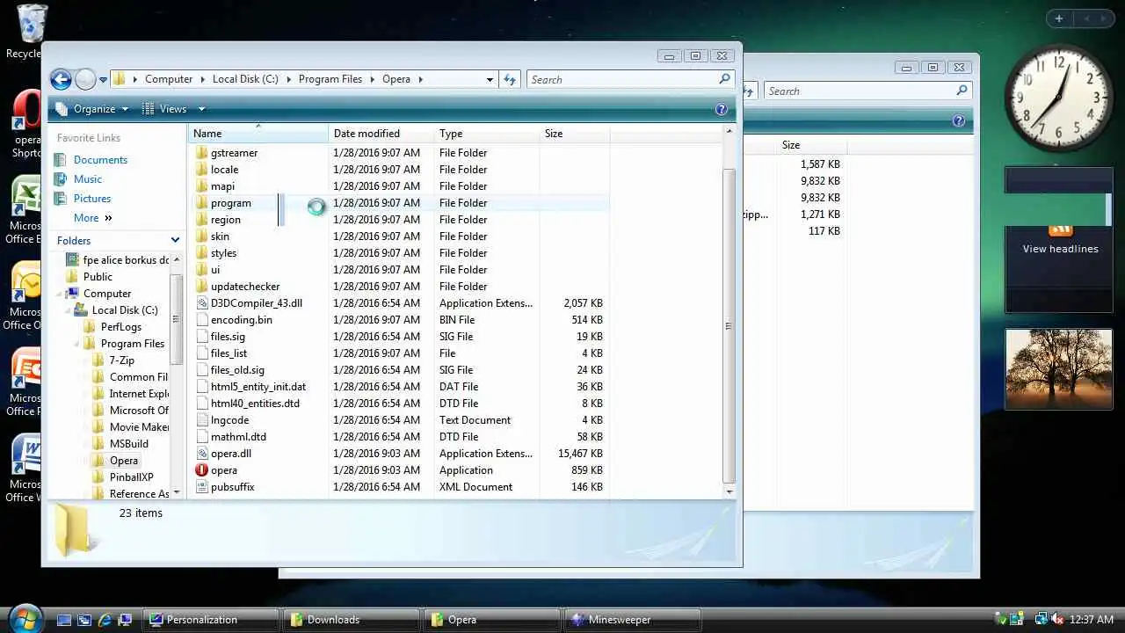
Task: Click the volume icon in system tray
Action: pyautogui.click(x=1057, y=620)
